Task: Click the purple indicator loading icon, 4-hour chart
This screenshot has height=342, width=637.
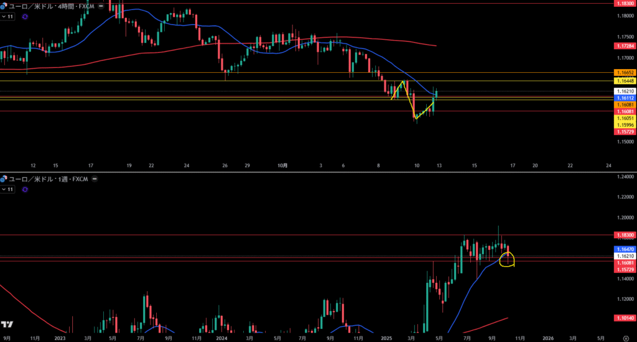Action: (24, 17)
